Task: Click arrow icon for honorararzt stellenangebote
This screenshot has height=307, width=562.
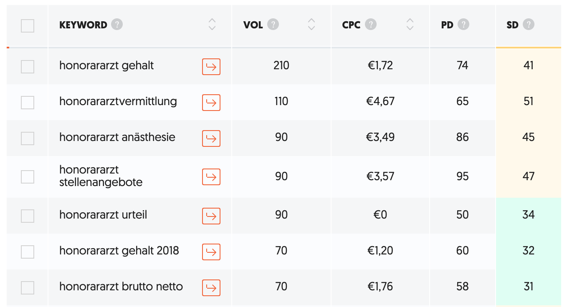Action: pyautogui.click(x=211, y=177)
